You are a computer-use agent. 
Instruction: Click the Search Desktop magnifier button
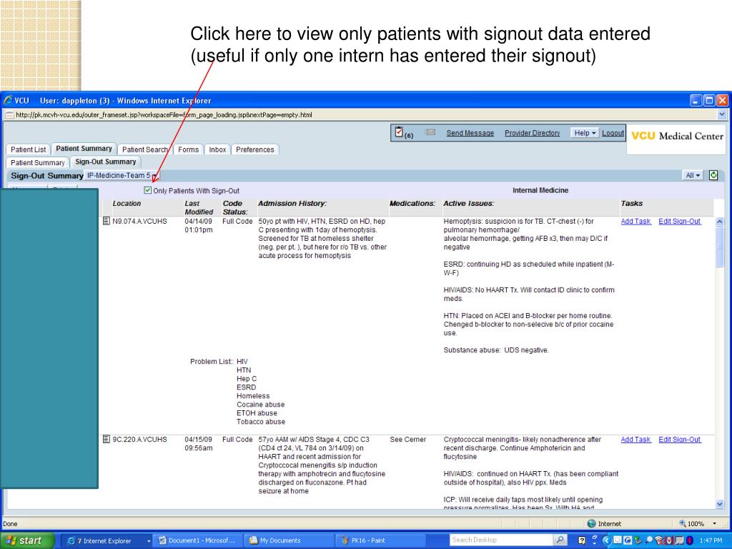pos(560,540)
